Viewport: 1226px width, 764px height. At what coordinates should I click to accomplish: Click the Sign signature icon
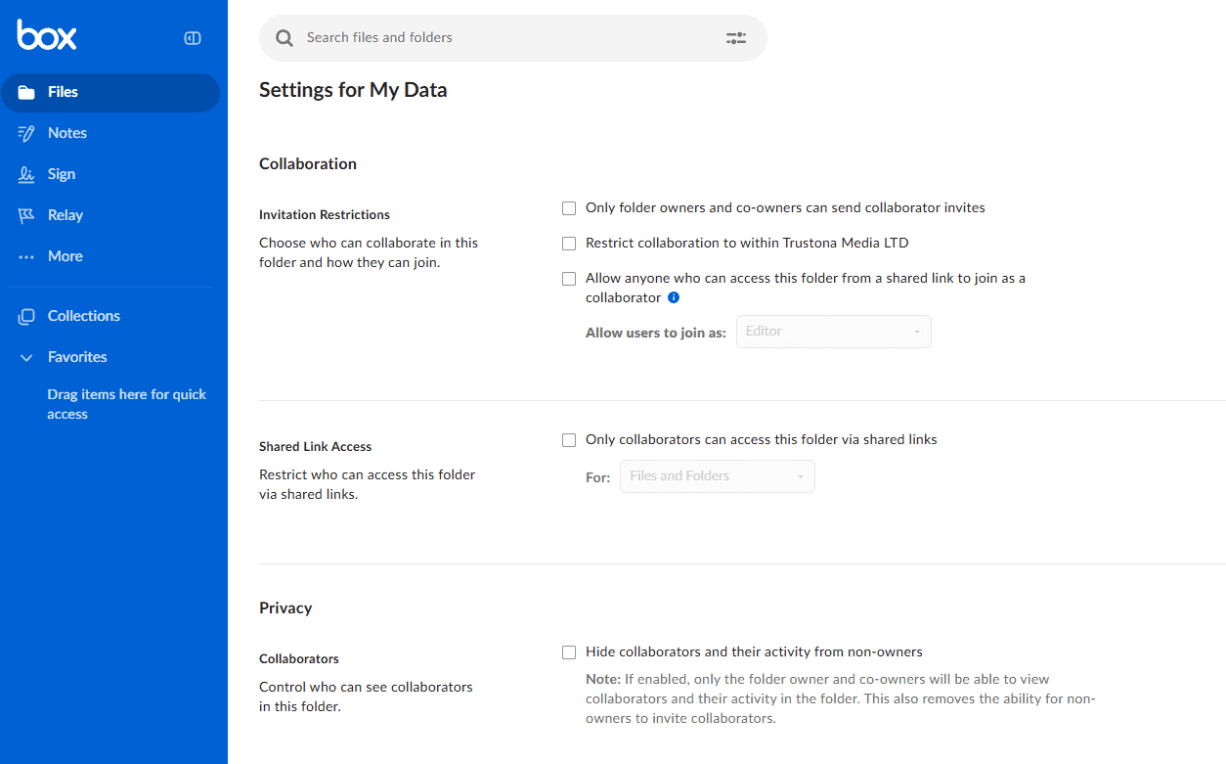click(x=27, y=174)
